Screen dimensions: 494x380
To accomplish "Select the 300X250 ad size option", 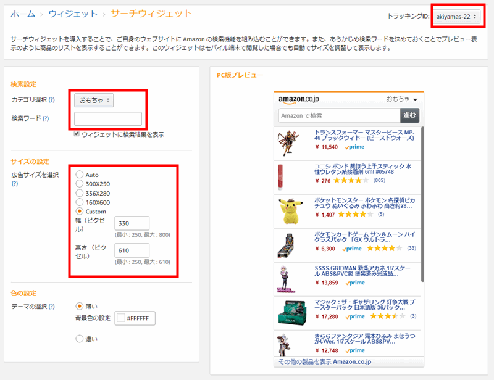I will pyautogui.click(x=80, y=184).
